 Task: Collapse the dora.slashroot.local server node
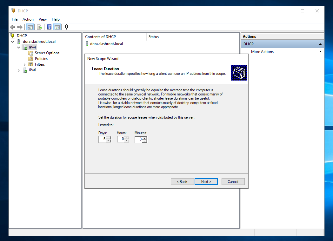tap(12, 42)
